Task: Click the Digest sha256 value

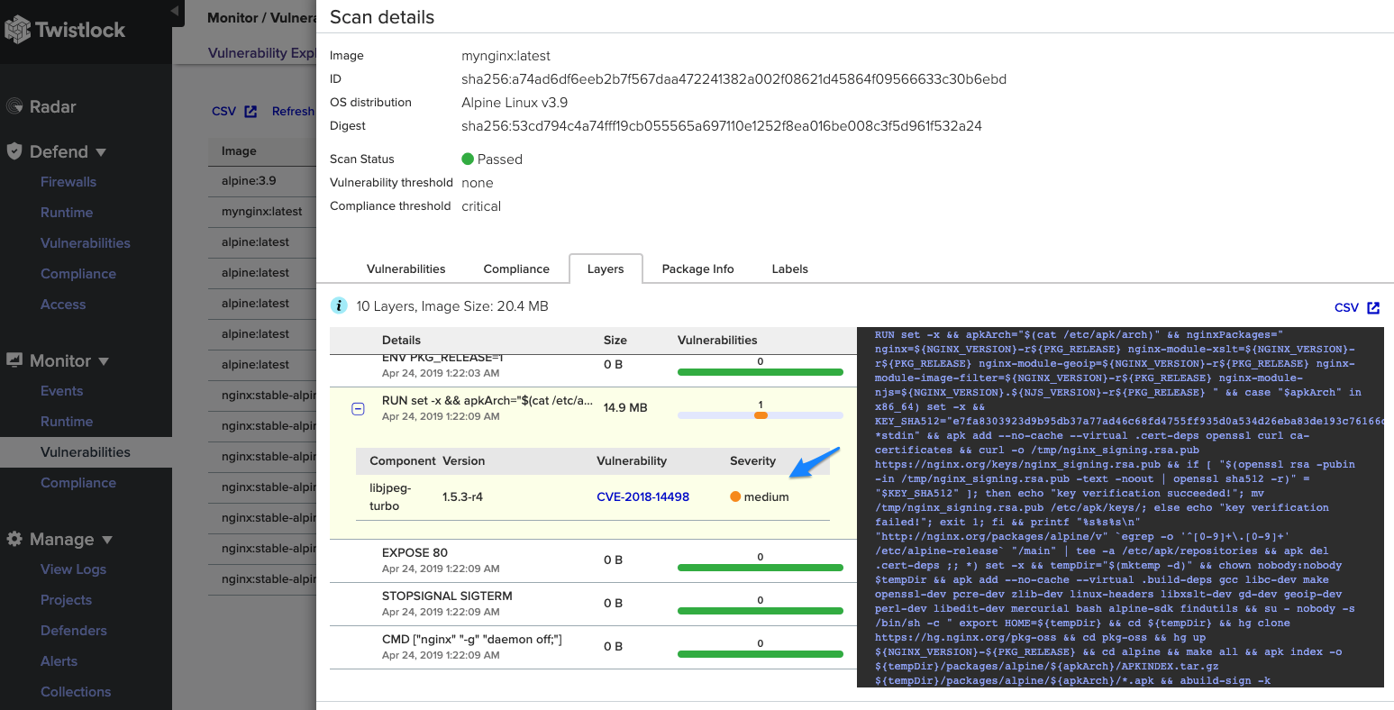Action: [722, 126]
